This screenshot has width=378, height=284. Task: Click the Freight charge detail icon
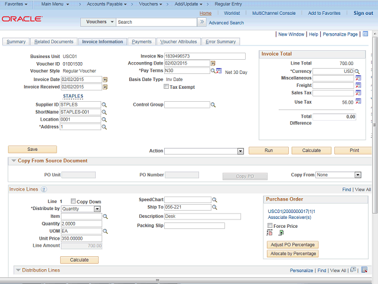point(358,86)
